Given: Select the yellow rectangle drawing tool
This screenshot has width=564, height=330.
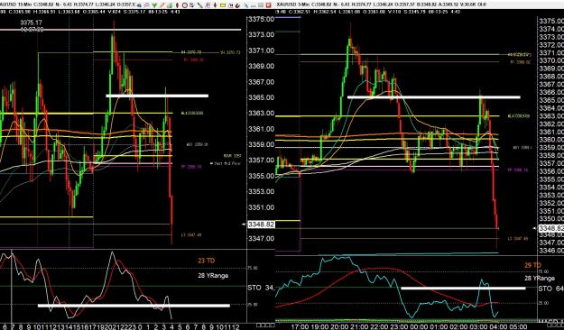Looking at the screenshot, I should tap(223, 5).
